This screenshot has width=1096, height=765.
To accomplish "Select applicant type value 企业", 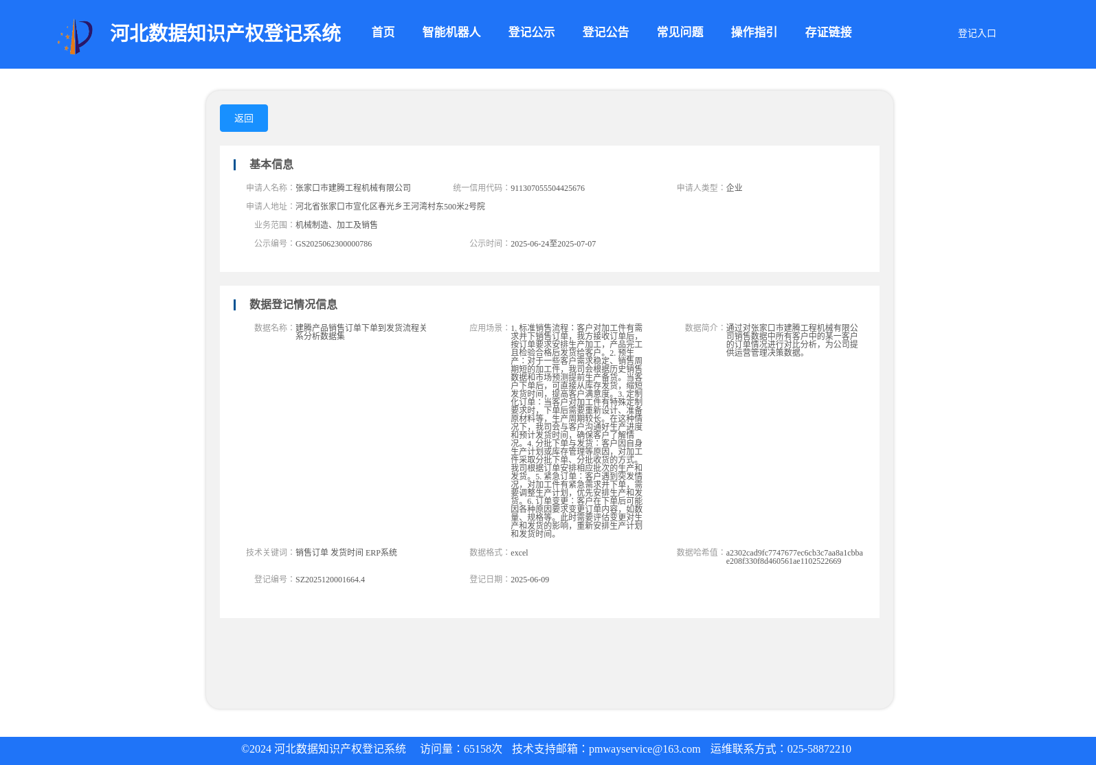I will (x=734, y=187).
